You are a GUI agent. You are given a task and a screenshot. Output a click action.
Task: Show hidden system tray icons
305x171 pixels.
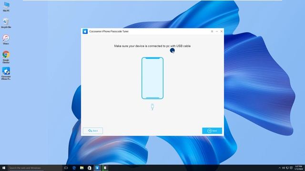(x=280, y=168)
